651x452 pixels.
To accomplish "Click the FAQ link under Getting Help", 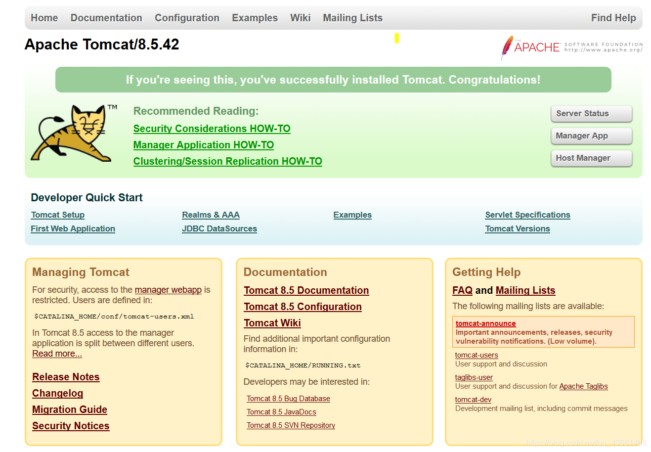I will (x=463, y=290).
